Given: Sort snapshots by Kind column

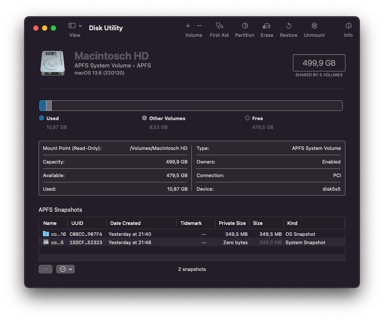Looking at the screenshot, I should click(x=292, y=223).
